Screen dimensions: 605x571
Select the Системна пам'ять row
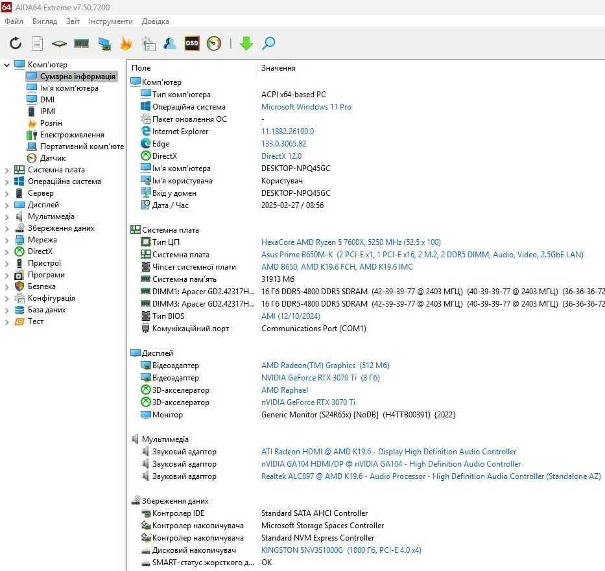coord(366,279)
